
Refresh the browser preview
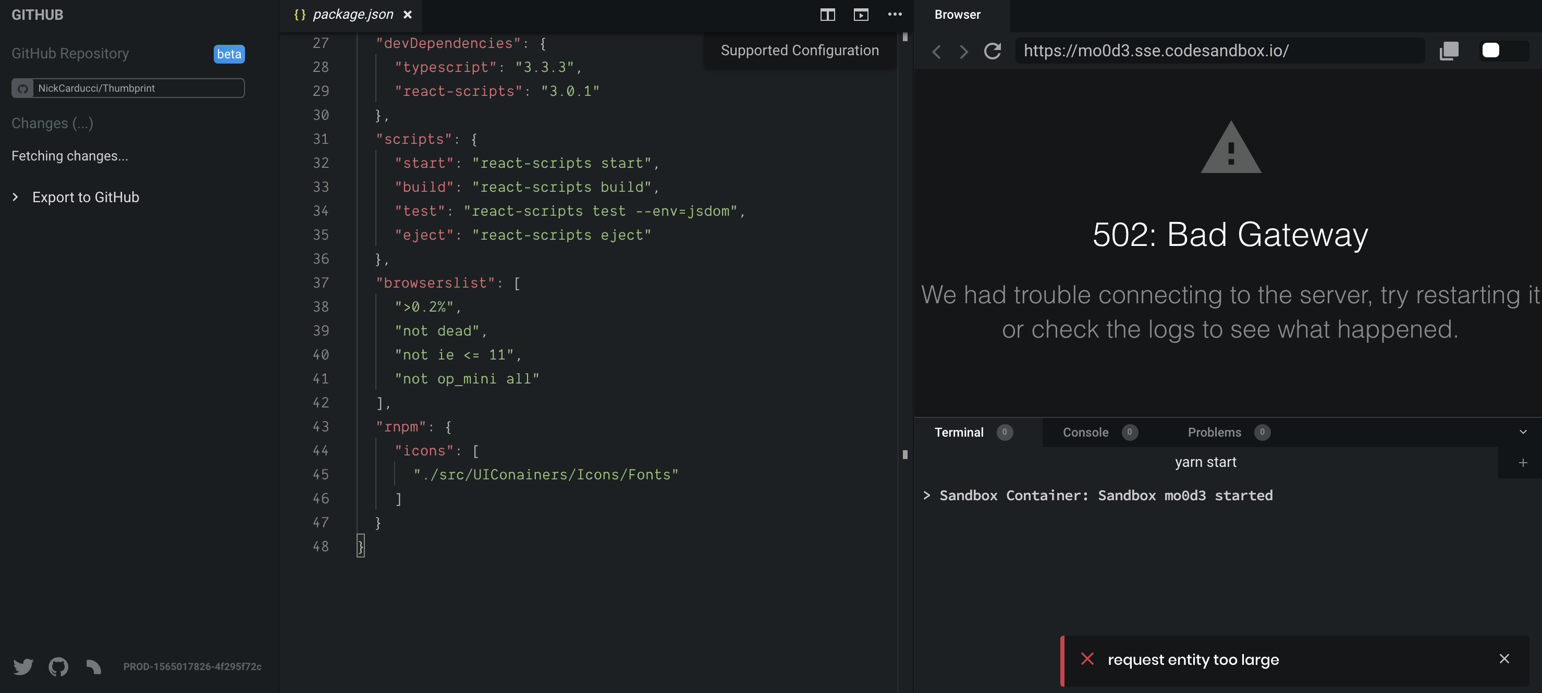[993, 51]
